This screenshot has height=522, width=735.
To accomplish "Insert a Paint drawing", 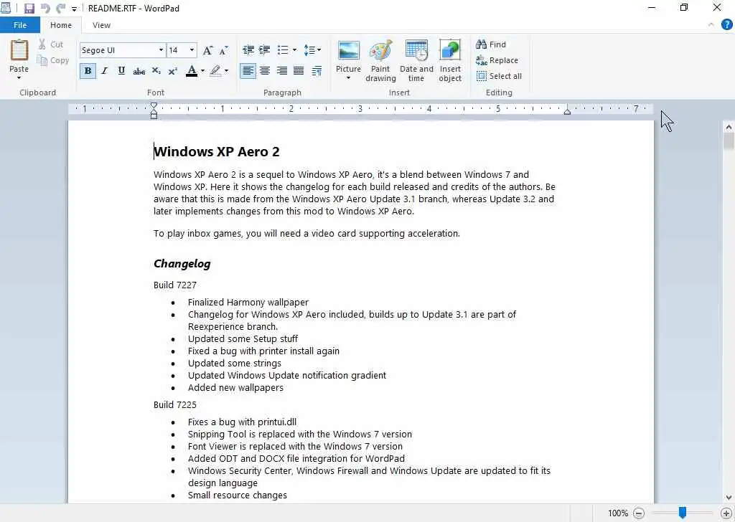I will pos(380,61).
